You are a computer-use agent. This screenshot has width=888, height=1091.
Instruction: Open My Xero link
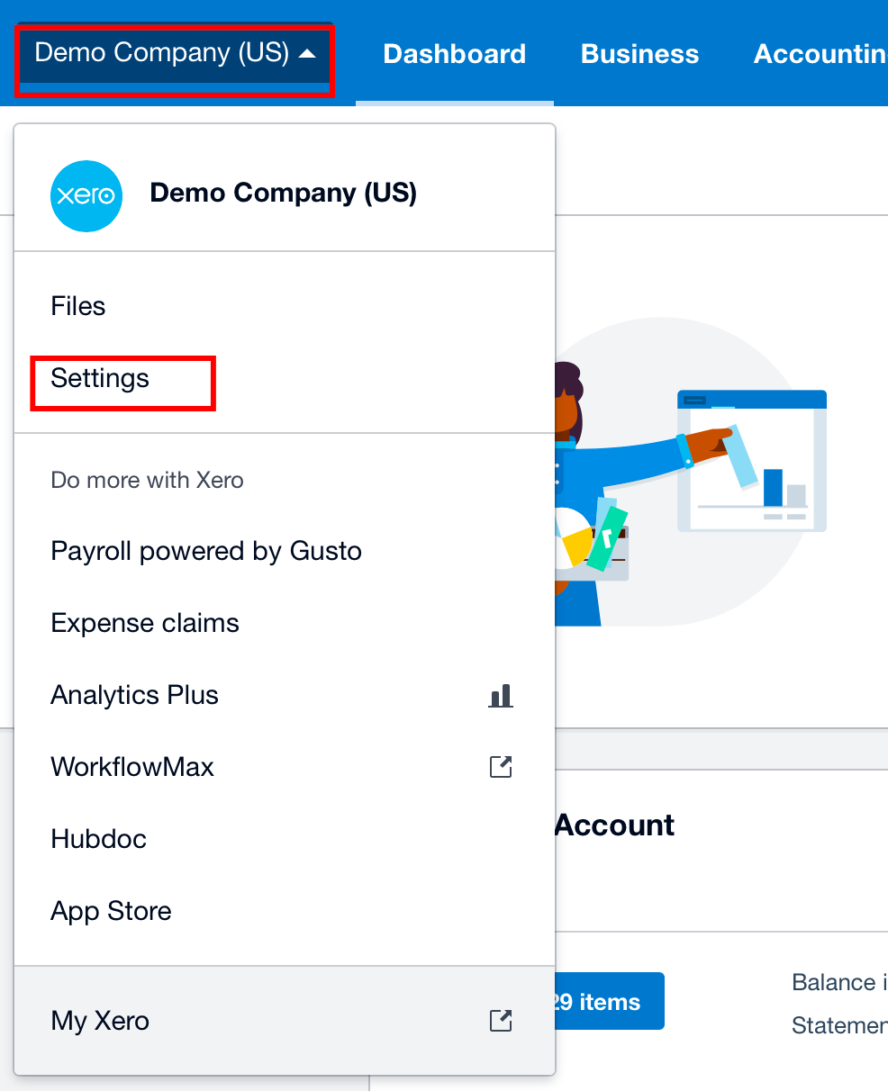100,1021
